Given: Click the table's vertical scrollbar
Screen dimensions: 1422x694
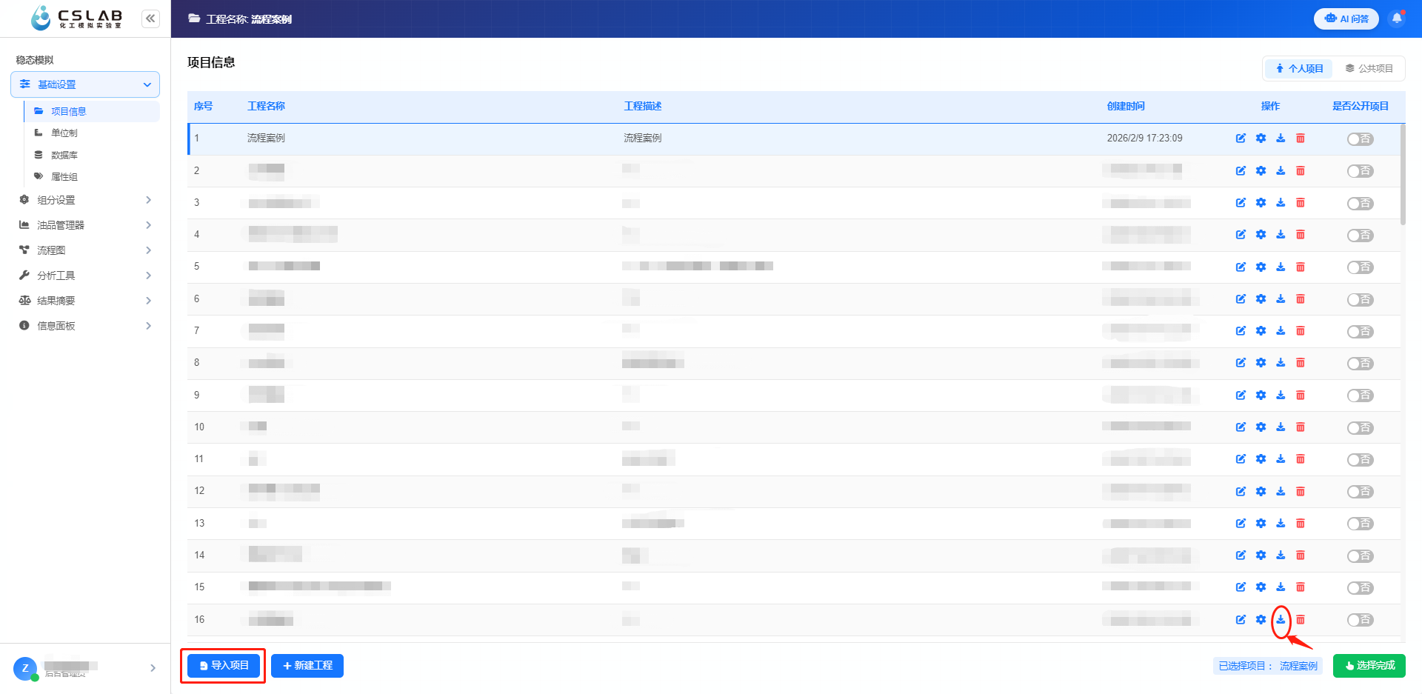Looking at the screenshot, I should 1403,175.
